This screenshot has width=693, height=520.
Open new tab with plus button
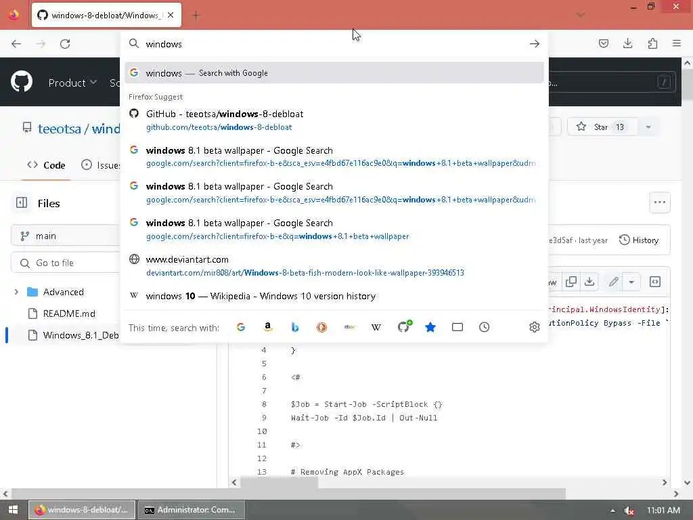click(x=196, y=16)
